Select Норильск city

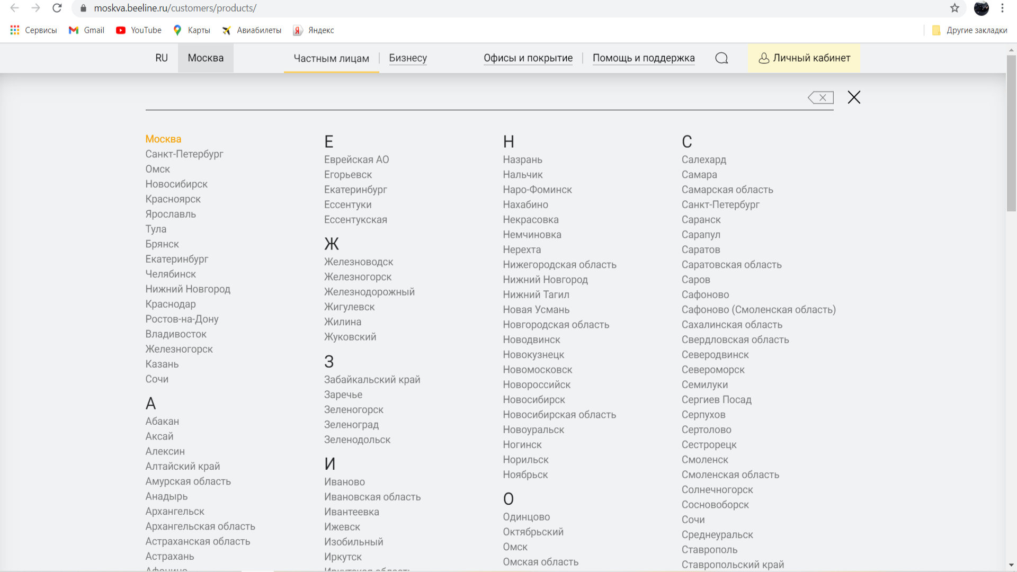tap(525, 460)
